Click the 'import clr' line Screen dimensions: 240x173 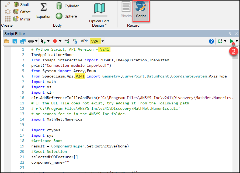point(42,93)
